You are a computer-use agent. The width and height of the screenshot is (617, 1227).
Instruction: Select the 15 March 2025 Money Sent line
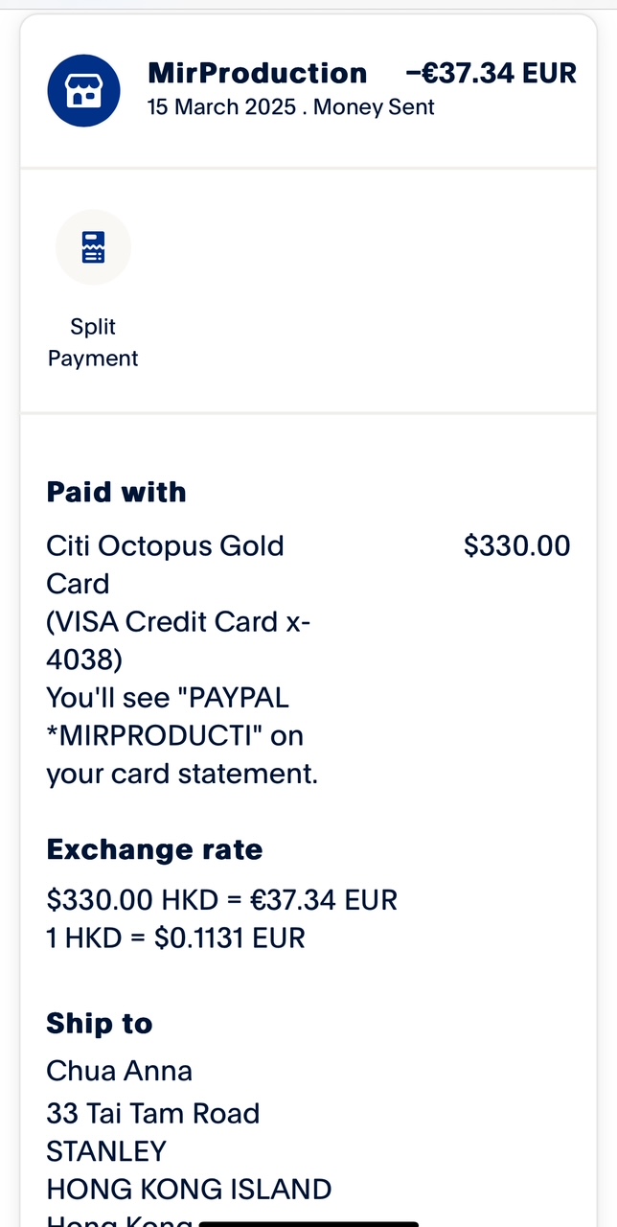point(290,107)
